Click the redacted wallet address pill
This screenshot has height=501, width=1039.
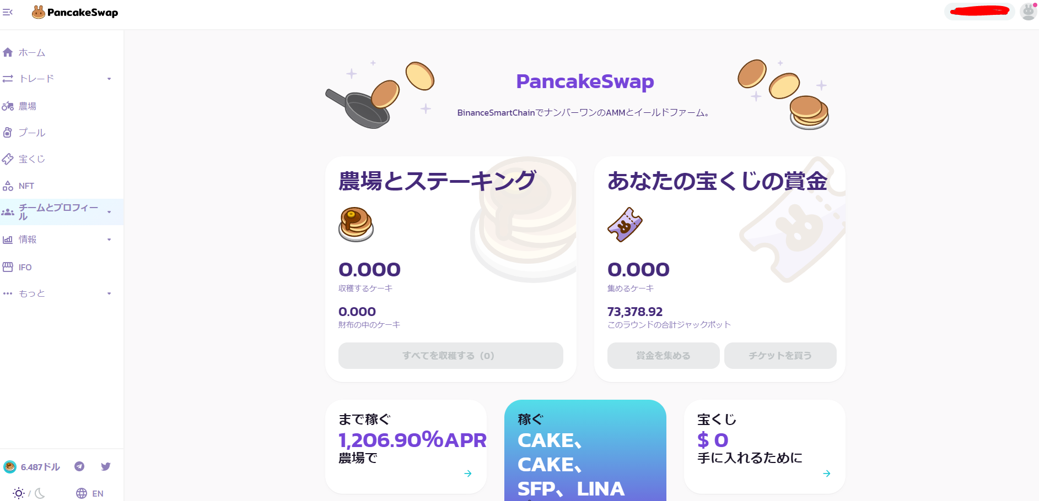coord(979,11)
